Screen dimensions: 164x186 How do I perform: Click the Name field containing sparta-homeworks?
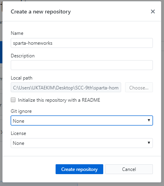[82, 43]
